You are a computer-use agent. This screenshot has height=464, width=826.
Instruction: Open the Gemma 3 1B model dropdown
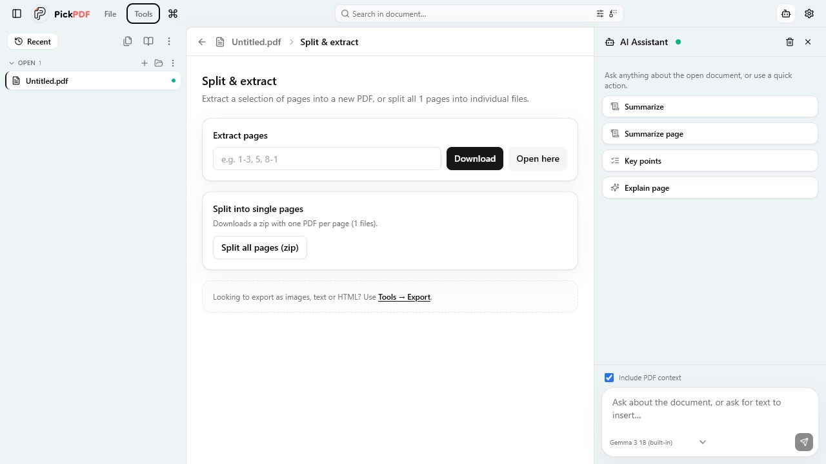pyautogui.click(x=658, y=442)
